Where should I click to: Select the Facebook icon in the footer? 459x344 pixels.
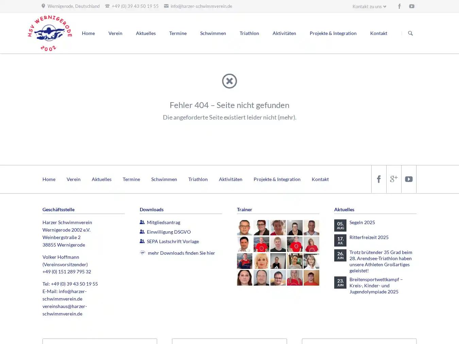pyautogui.click(x=379, y=179)
